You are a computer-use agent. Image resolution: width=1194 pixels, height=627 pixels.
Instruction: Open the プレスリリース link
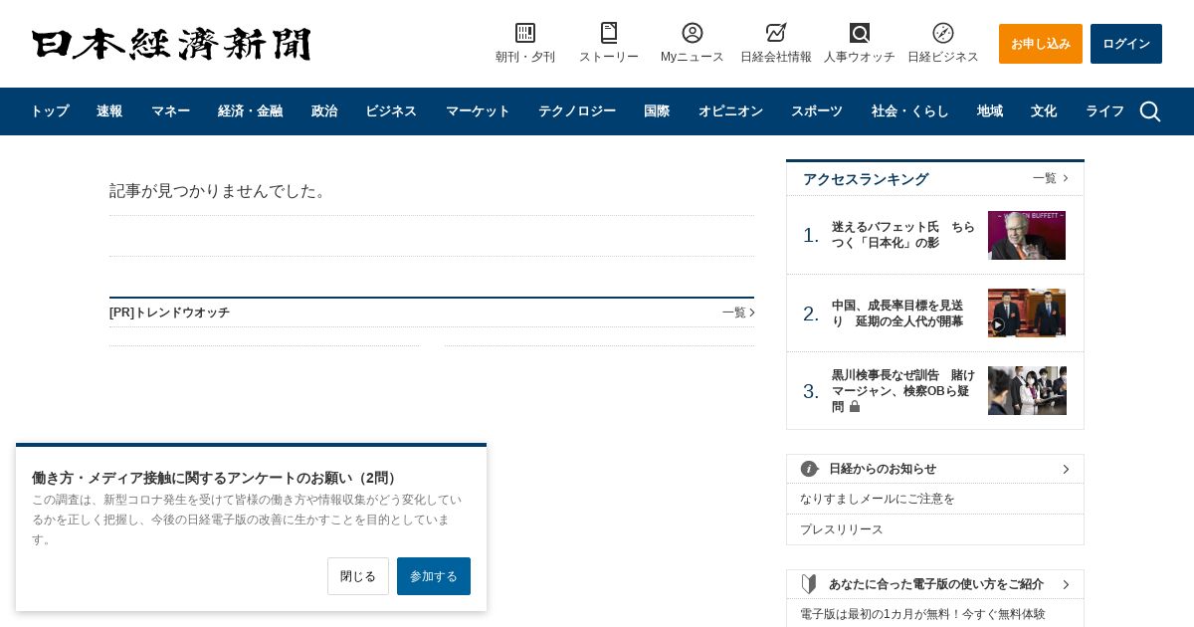pos(842,529)
